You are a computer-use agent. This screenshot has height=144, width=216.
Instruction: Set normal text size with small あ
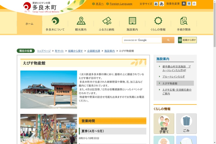[x=156, y=4]
